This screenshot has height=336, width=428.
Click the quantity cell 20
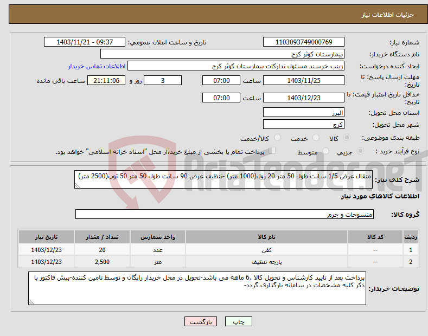pyautogui.click(x=102, y=249)
